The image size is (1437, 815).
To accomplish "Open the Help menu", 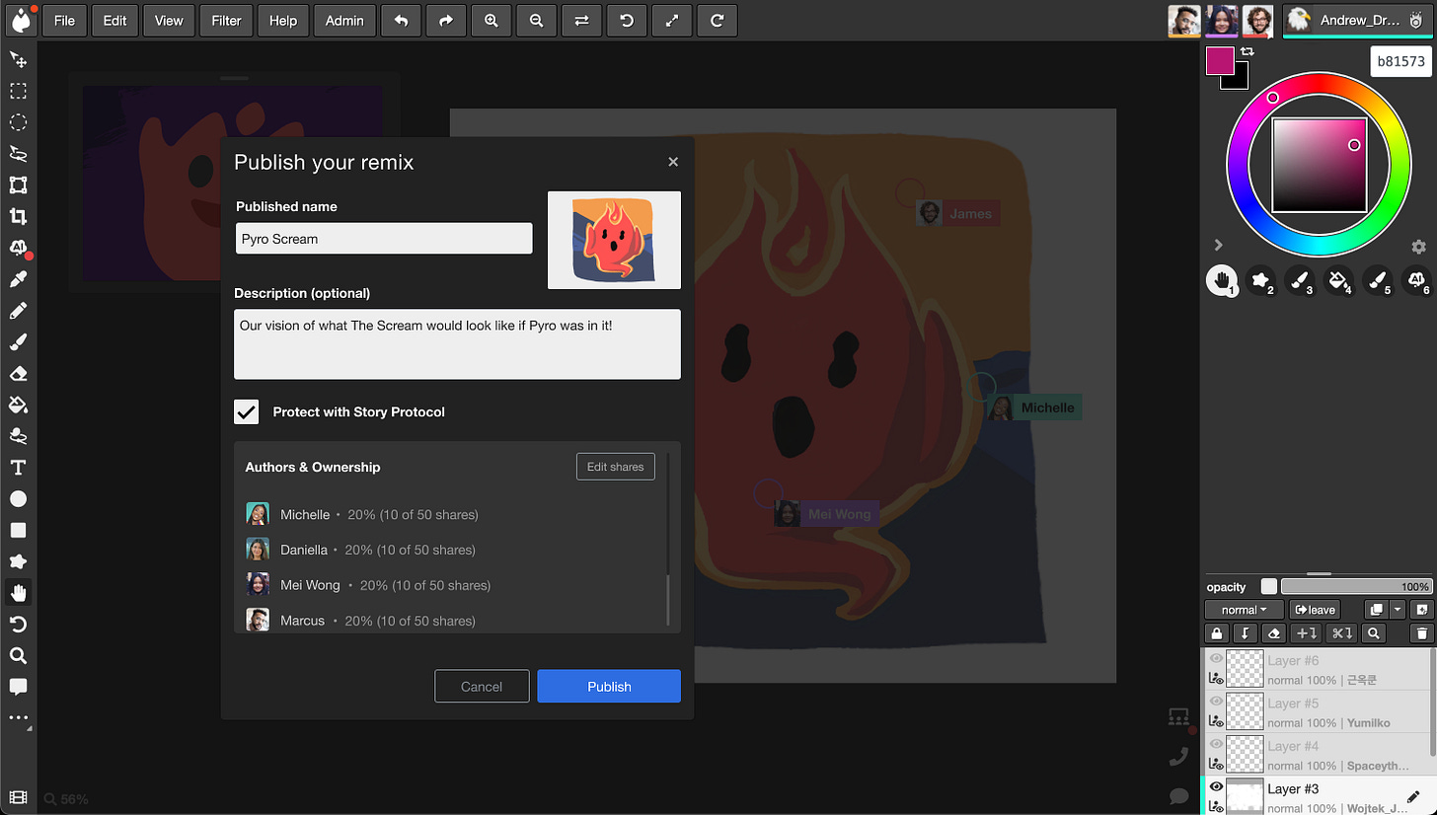I will (283, 21).
